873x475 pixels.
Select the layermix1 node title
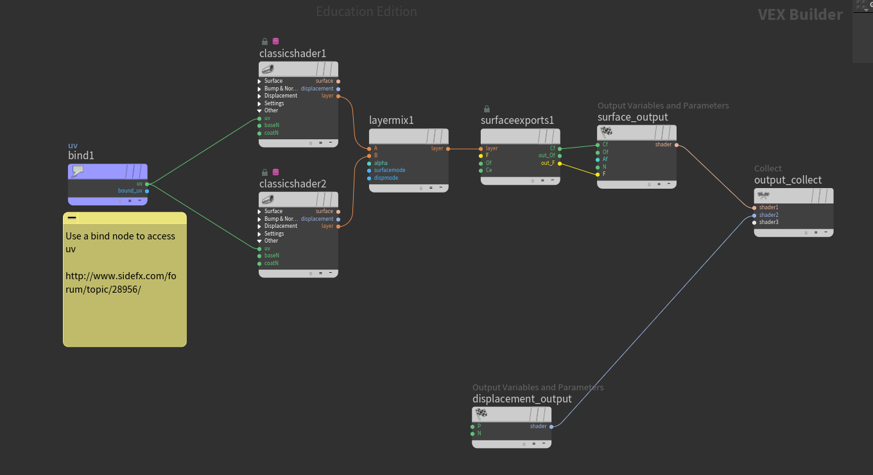pyautogui.click(x=392, y=120)
